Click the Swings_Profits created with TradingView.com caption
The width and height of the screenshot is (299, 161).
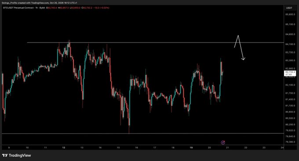pos(39,3)
